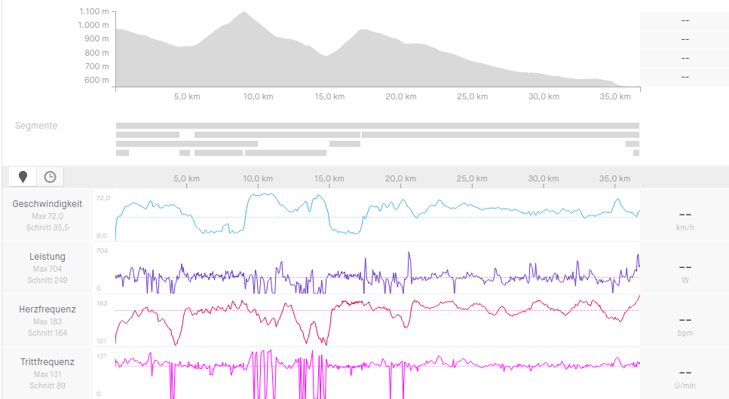Click the Geschwindigkeit chart label
Image resolution: width=729 pixels, height=399 pixels.
coord(47,204)
